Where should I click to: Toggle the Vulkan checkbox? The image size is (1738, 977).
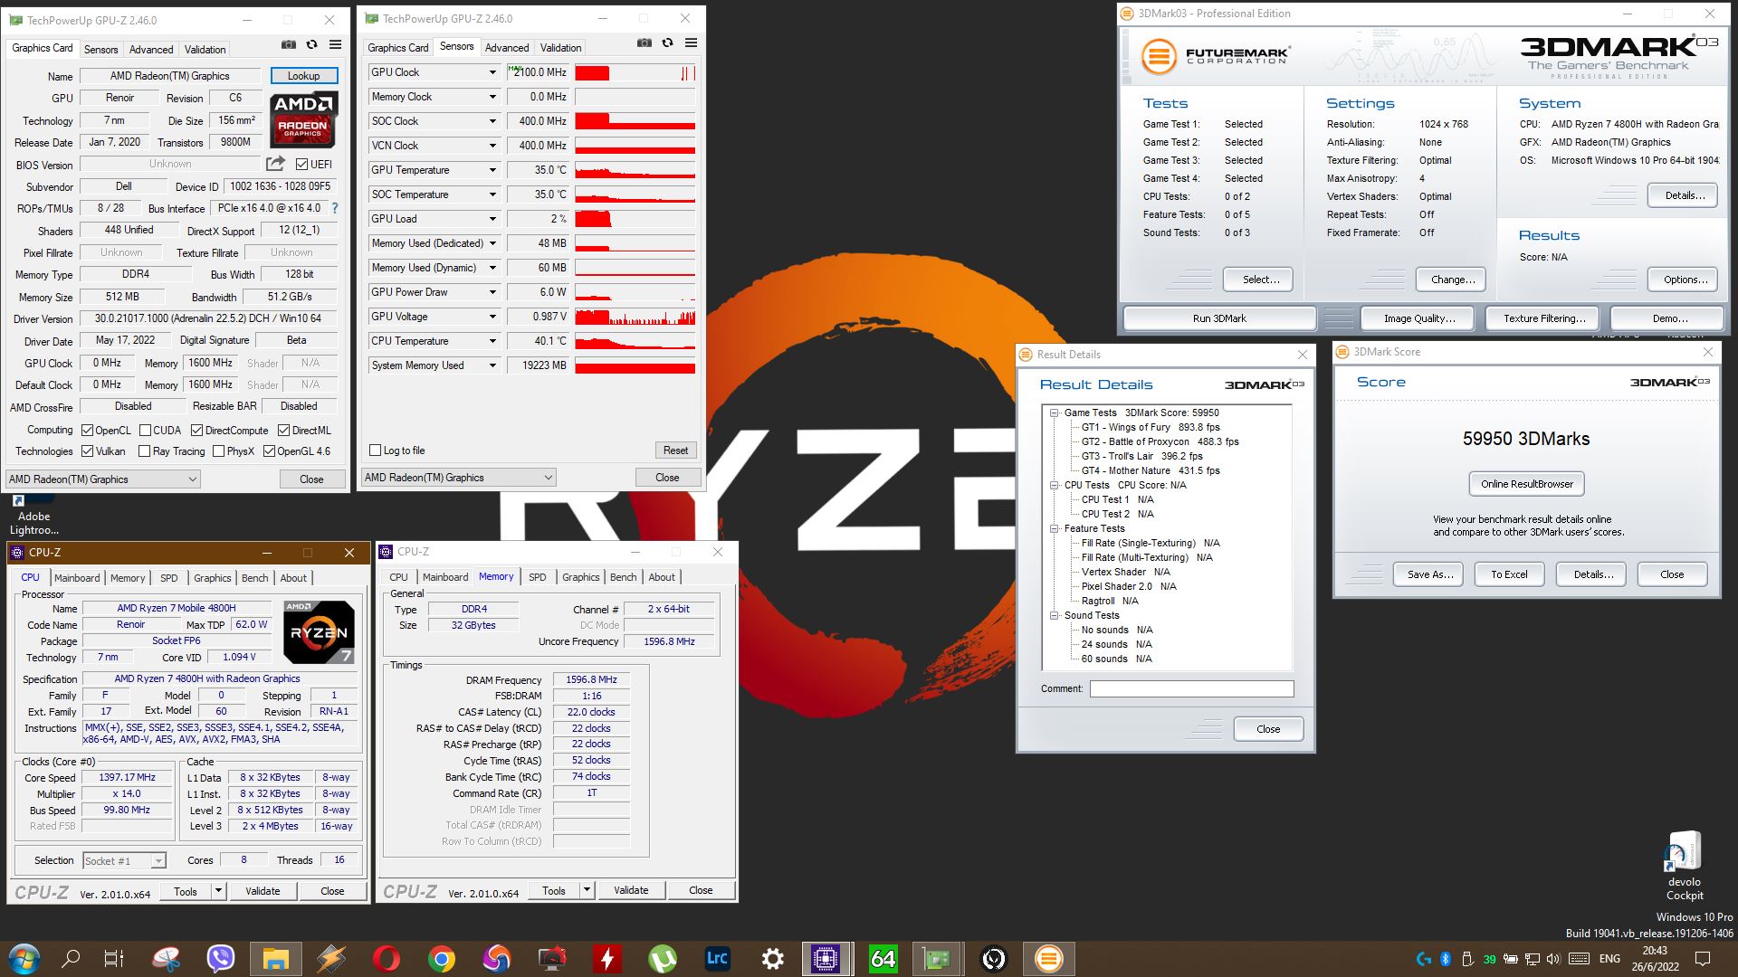point(88,451)
